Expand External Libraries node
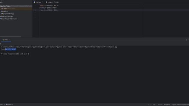This screenshot has height=106, width=189. coord(7,16)
